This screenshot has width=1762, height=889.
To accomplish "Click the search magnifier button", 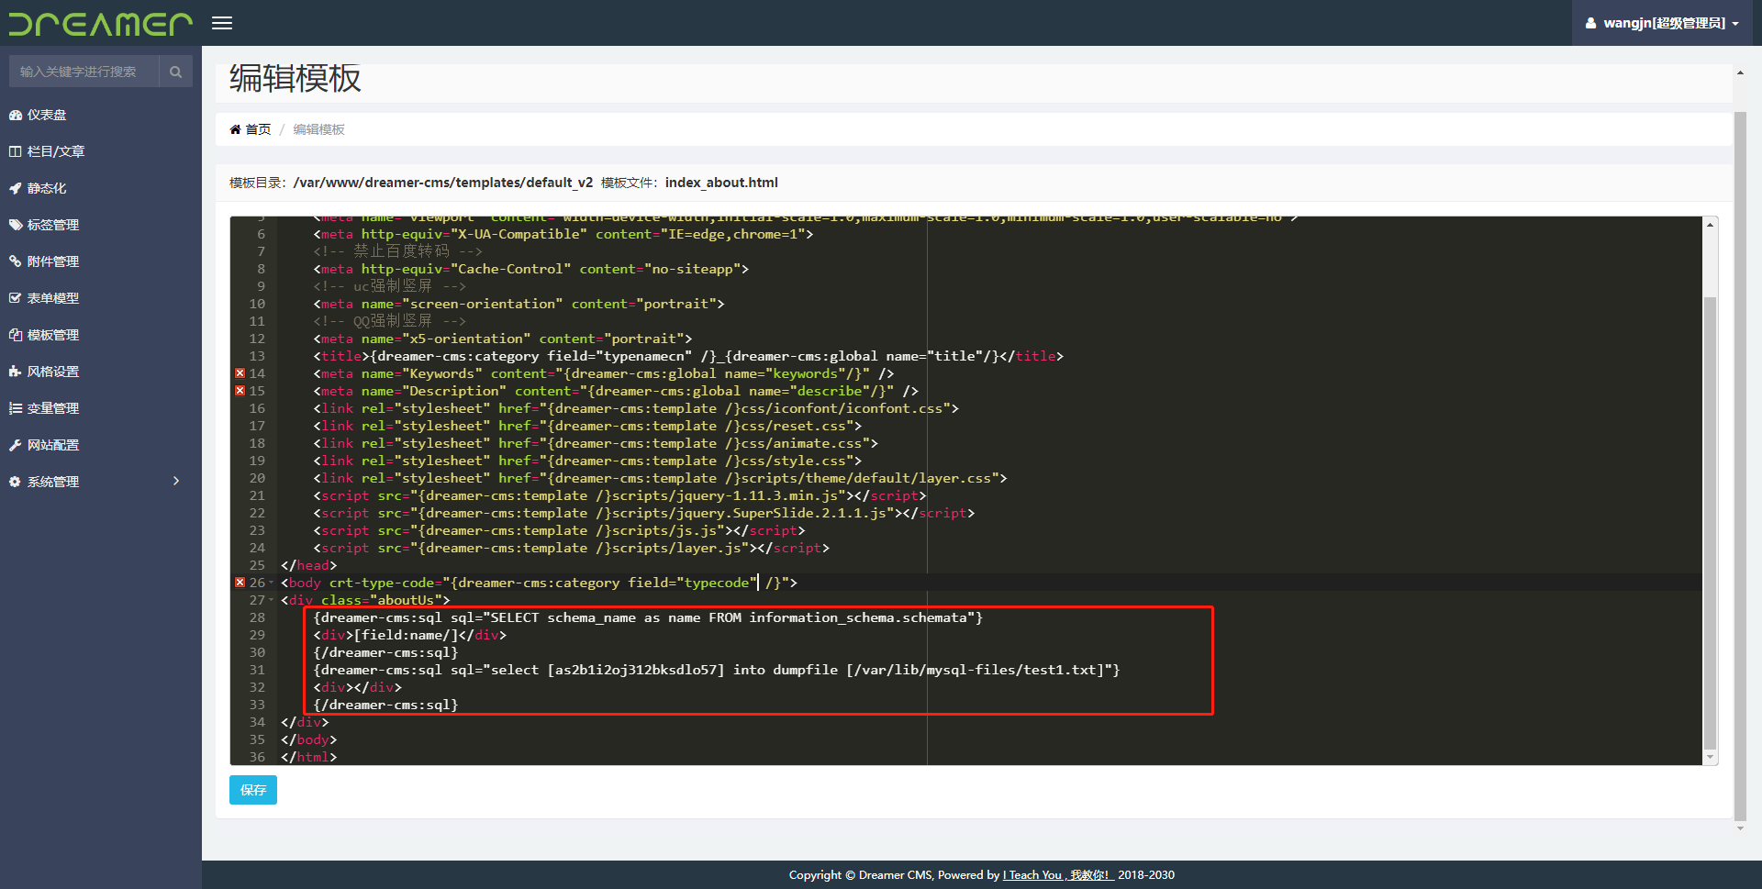I will [x=175, y=72].
